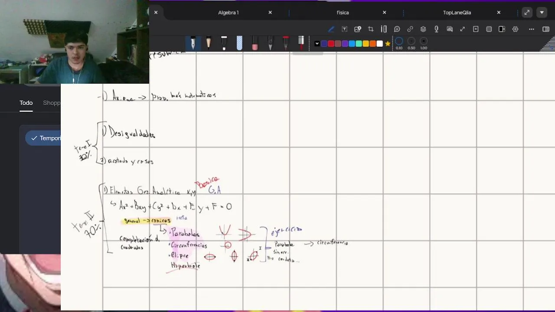Viewport: 555px width, 312px height.
Task: Open the notebook settings gear
Action: pos(515,29)
